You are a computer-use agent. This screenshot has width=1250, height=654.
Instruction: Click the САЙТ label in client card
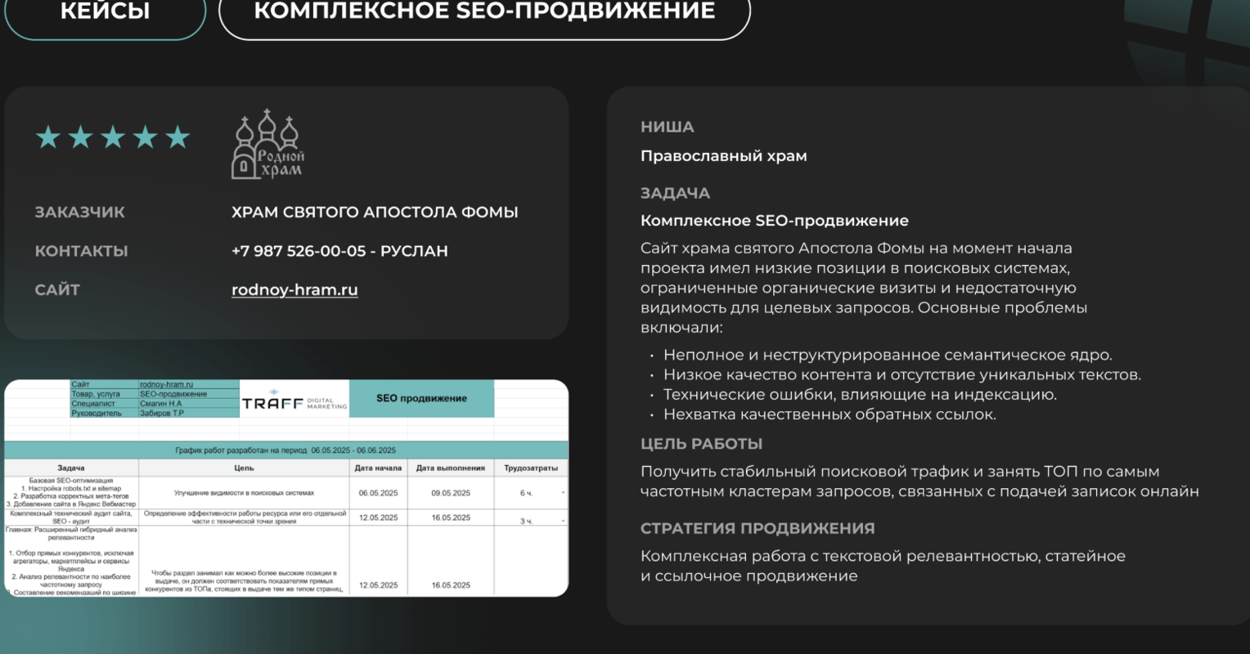click(x=57, y=289)
